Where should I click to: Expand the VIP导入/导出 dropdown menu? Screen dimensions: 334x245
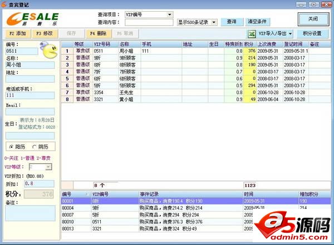290,33
